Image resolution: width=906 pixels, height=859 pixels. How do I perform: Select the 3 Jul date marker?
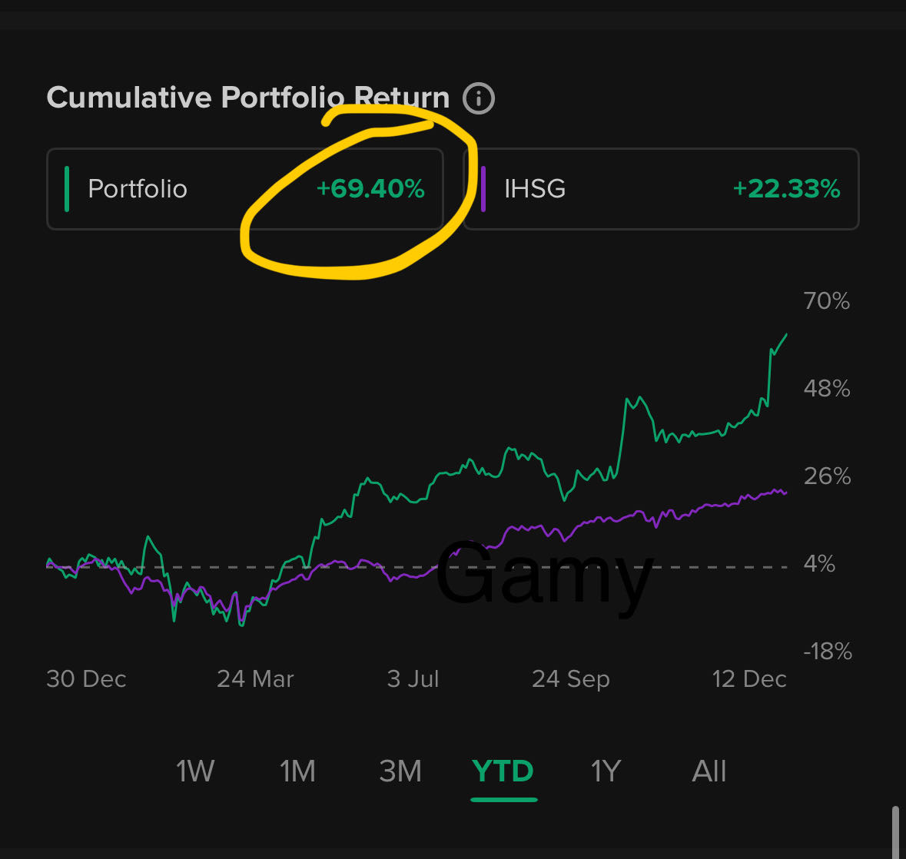coord(413,679)
